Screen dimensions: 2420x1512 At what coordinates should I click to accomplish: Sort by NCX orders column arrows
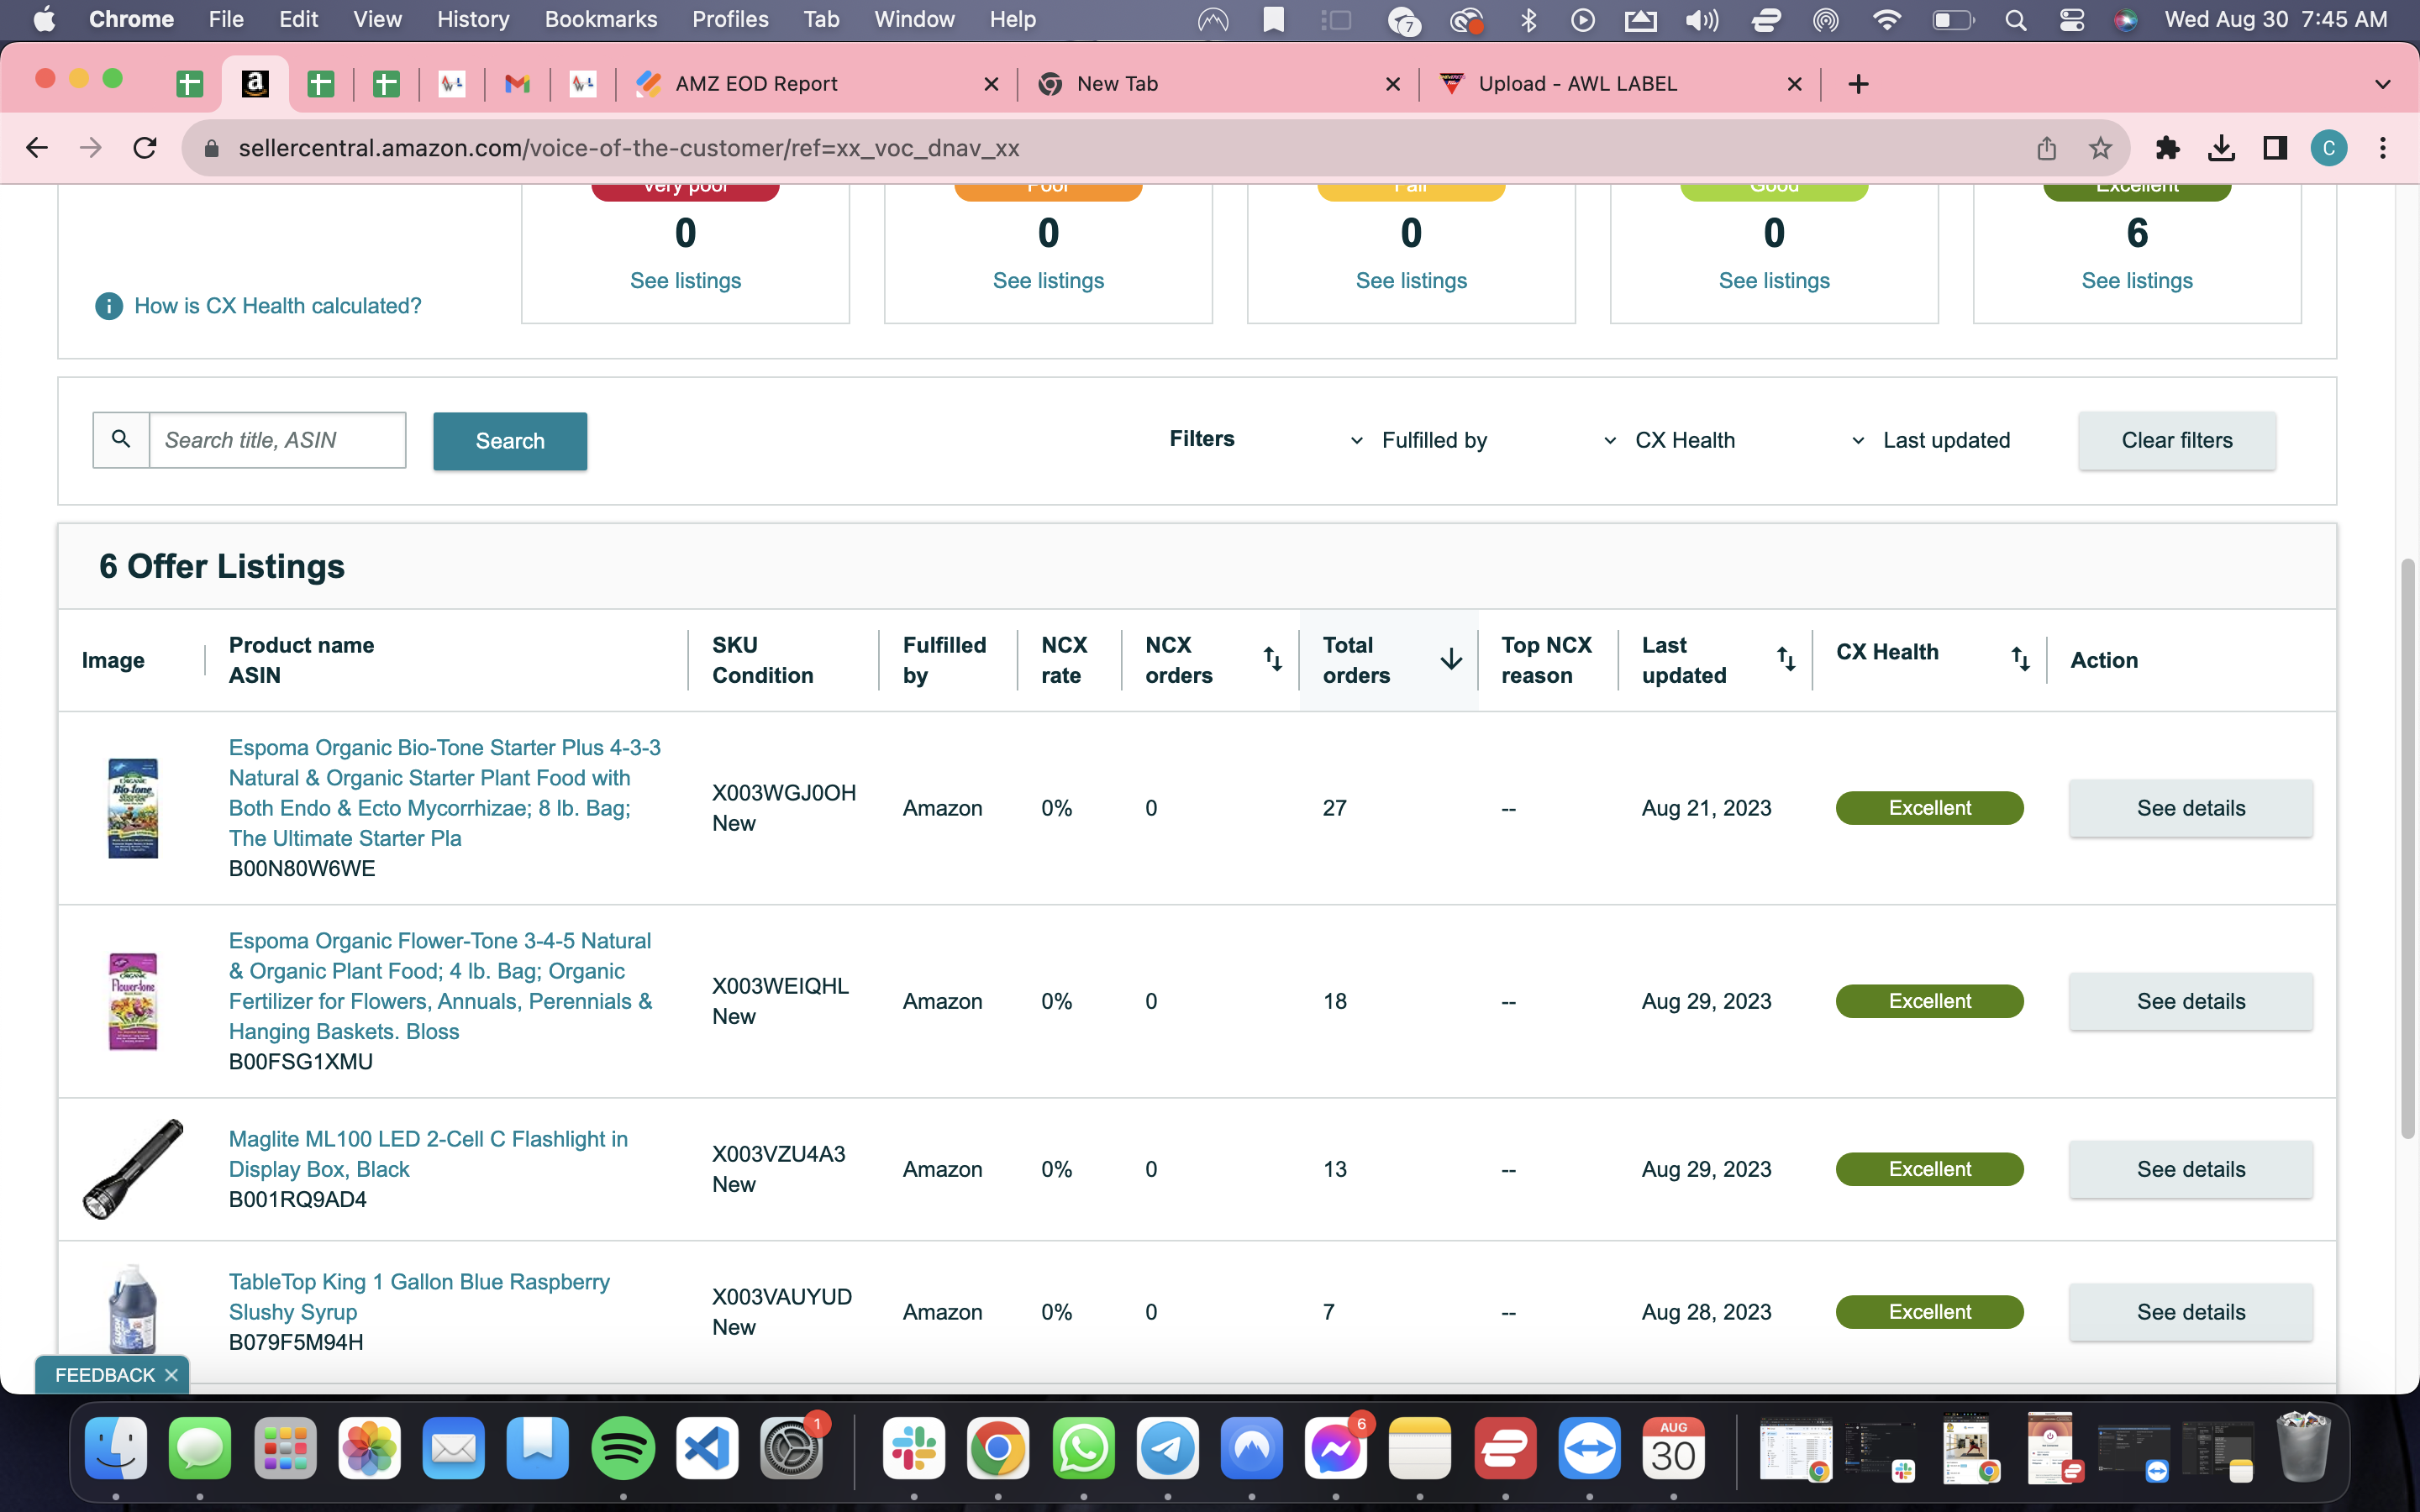pyautogui.click(x=1272, y=659)
